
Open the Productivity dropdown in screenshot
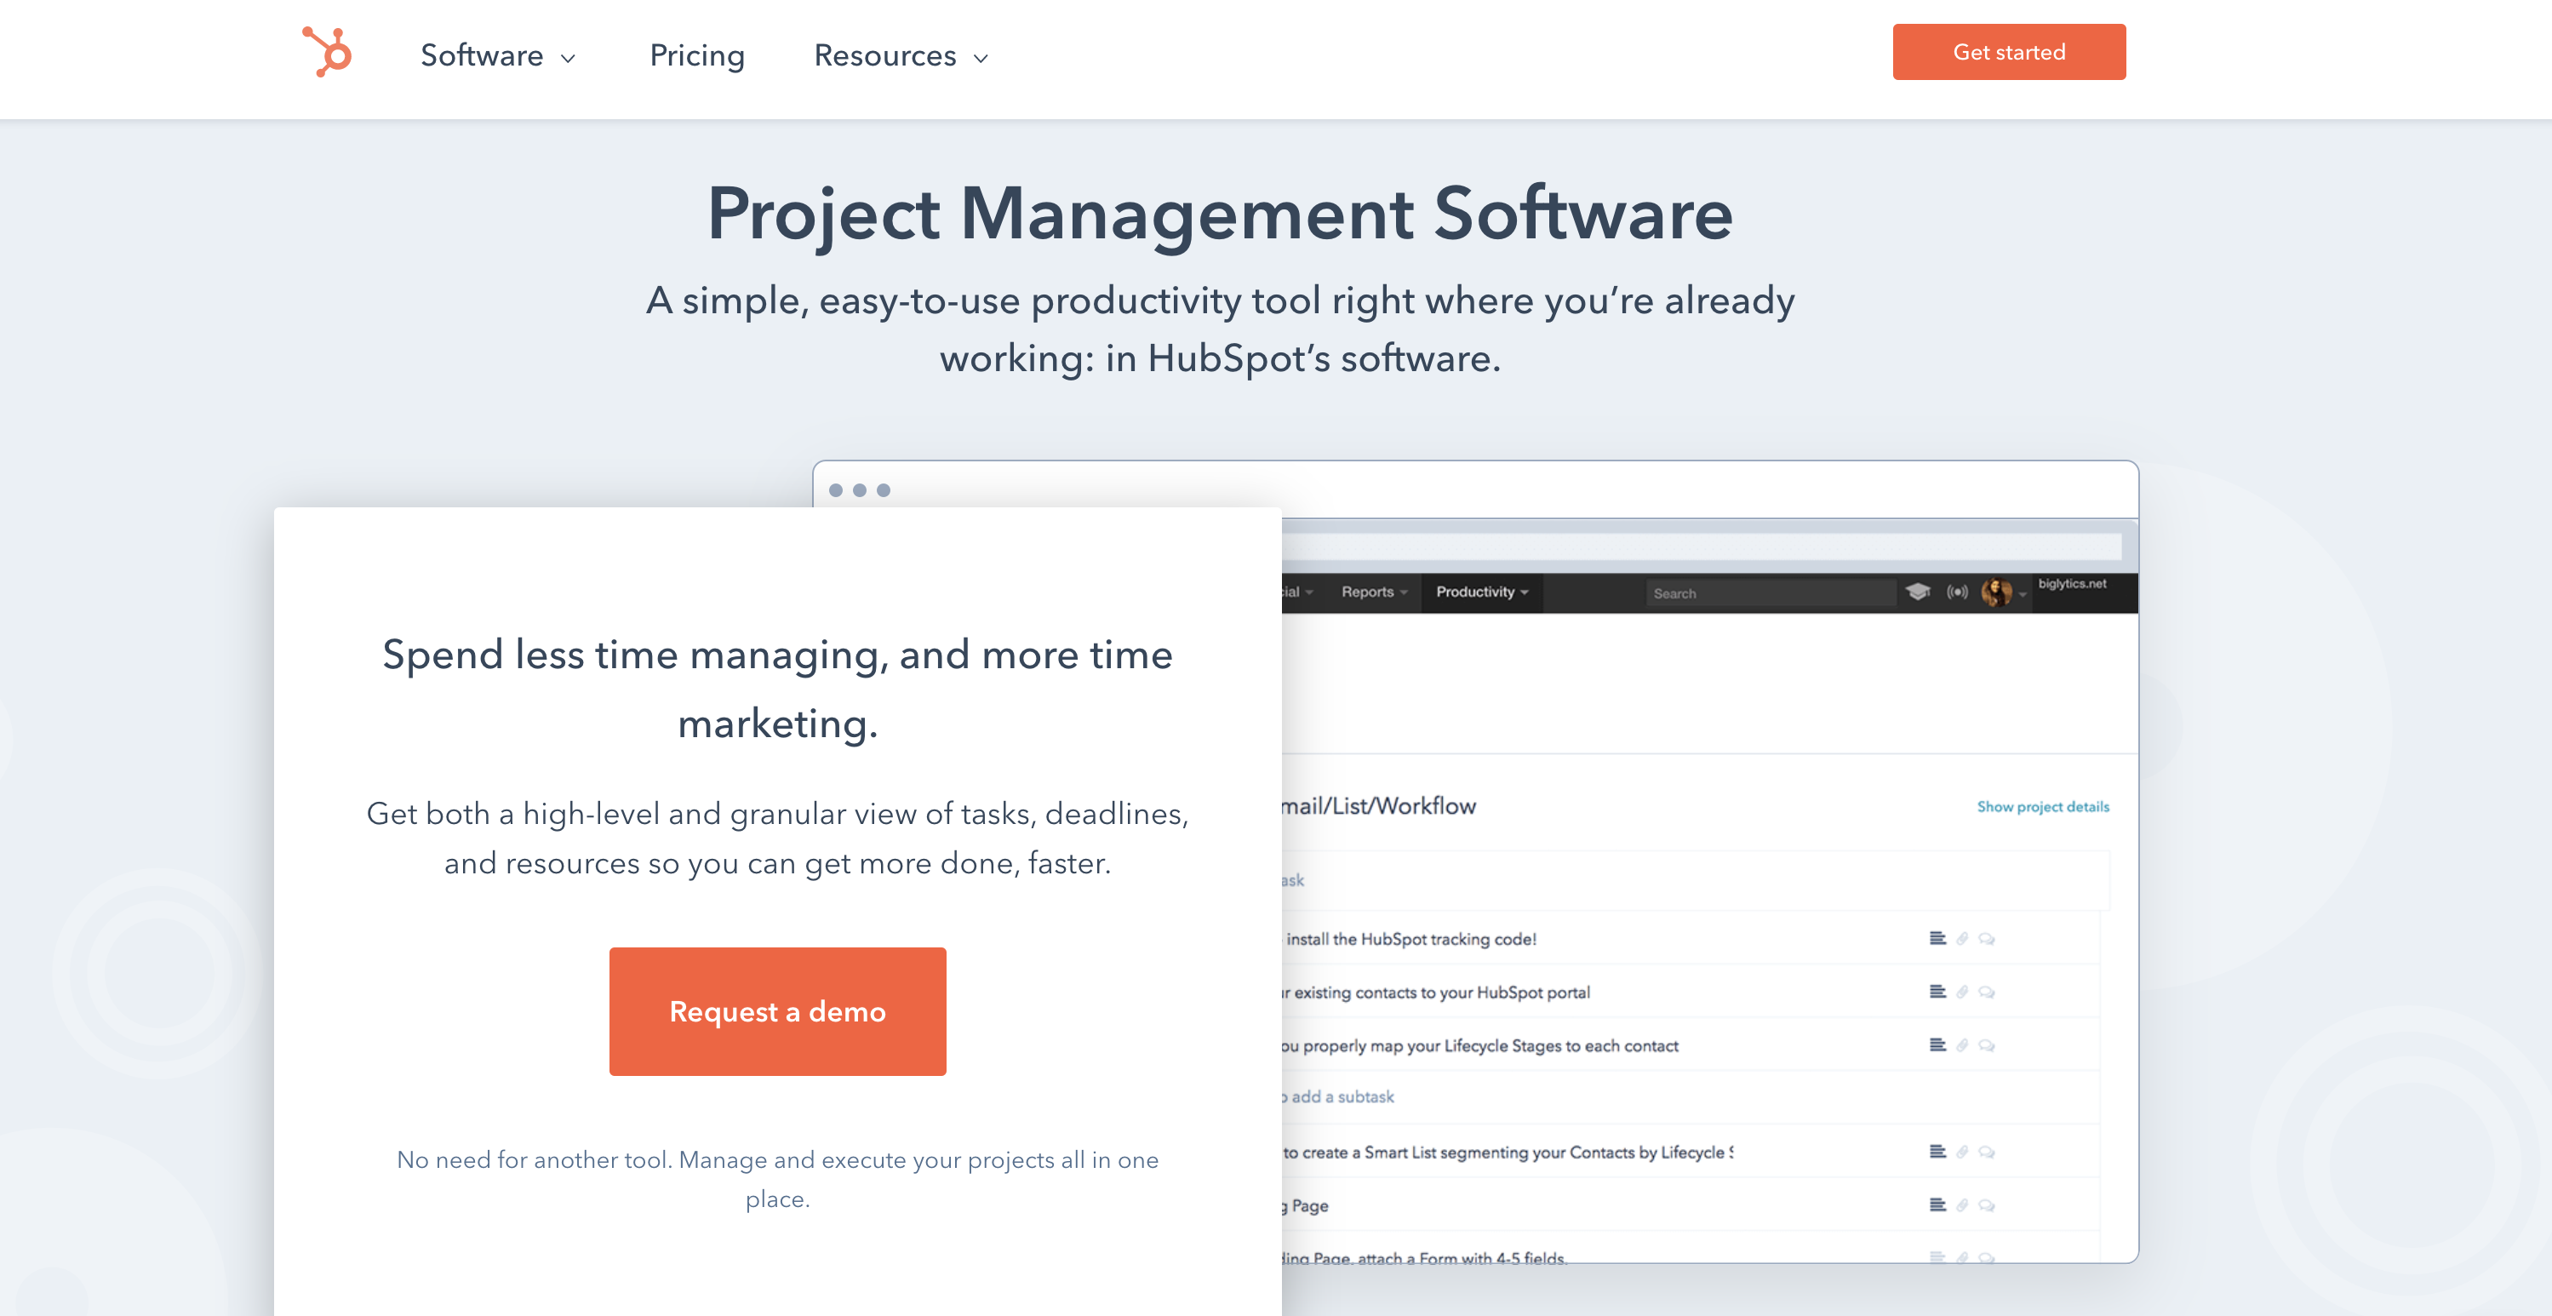pyautogui.click(x=1481, y=592)
